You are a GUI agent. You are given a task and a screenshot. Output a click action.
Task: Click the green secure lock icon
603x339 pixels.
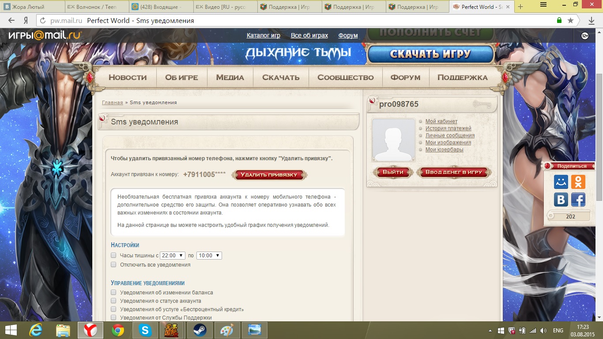coord(559,20)
